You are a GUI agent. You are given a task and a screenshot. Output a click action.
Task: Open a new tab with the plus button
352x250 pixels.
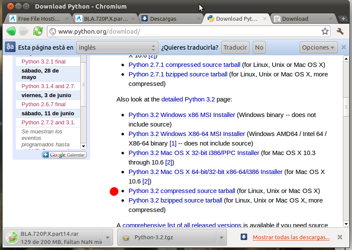click(343, 19)
